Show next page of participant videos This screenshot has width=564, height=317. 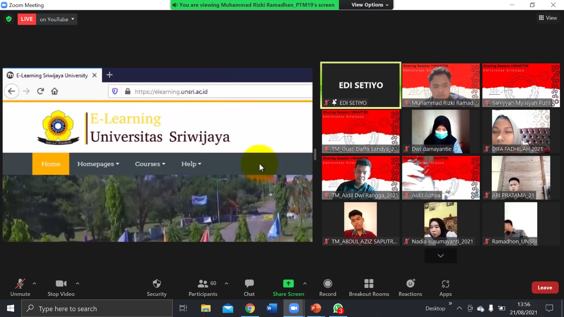441,256
